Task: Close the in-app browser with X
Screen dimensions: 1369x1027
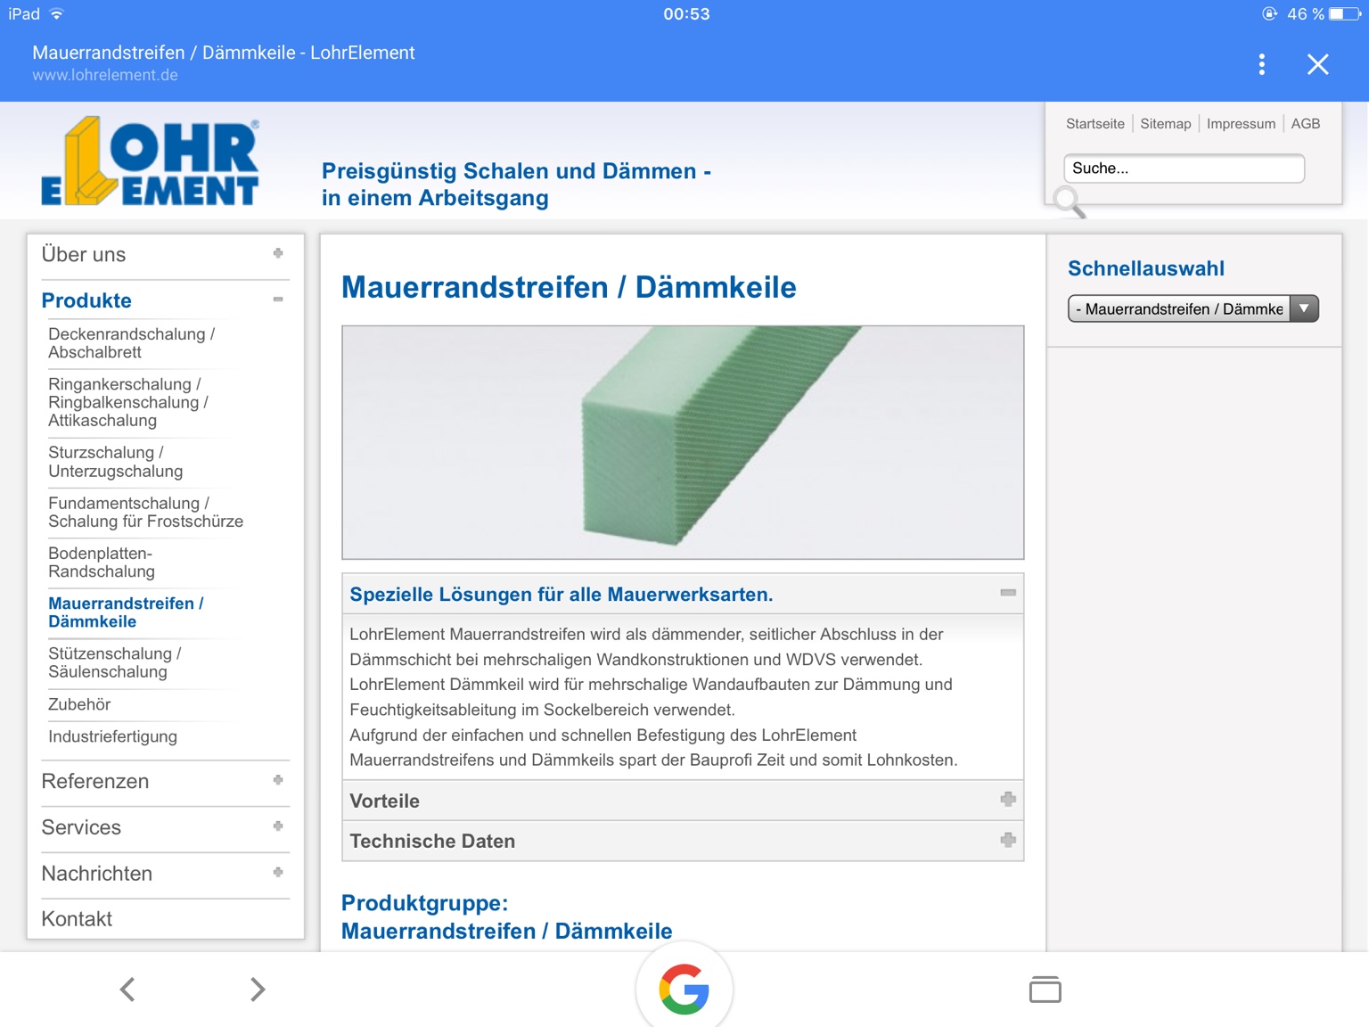Action: pos(1317,64)
